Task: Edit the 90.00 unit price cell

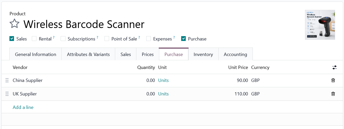Action: pos(242,80)
